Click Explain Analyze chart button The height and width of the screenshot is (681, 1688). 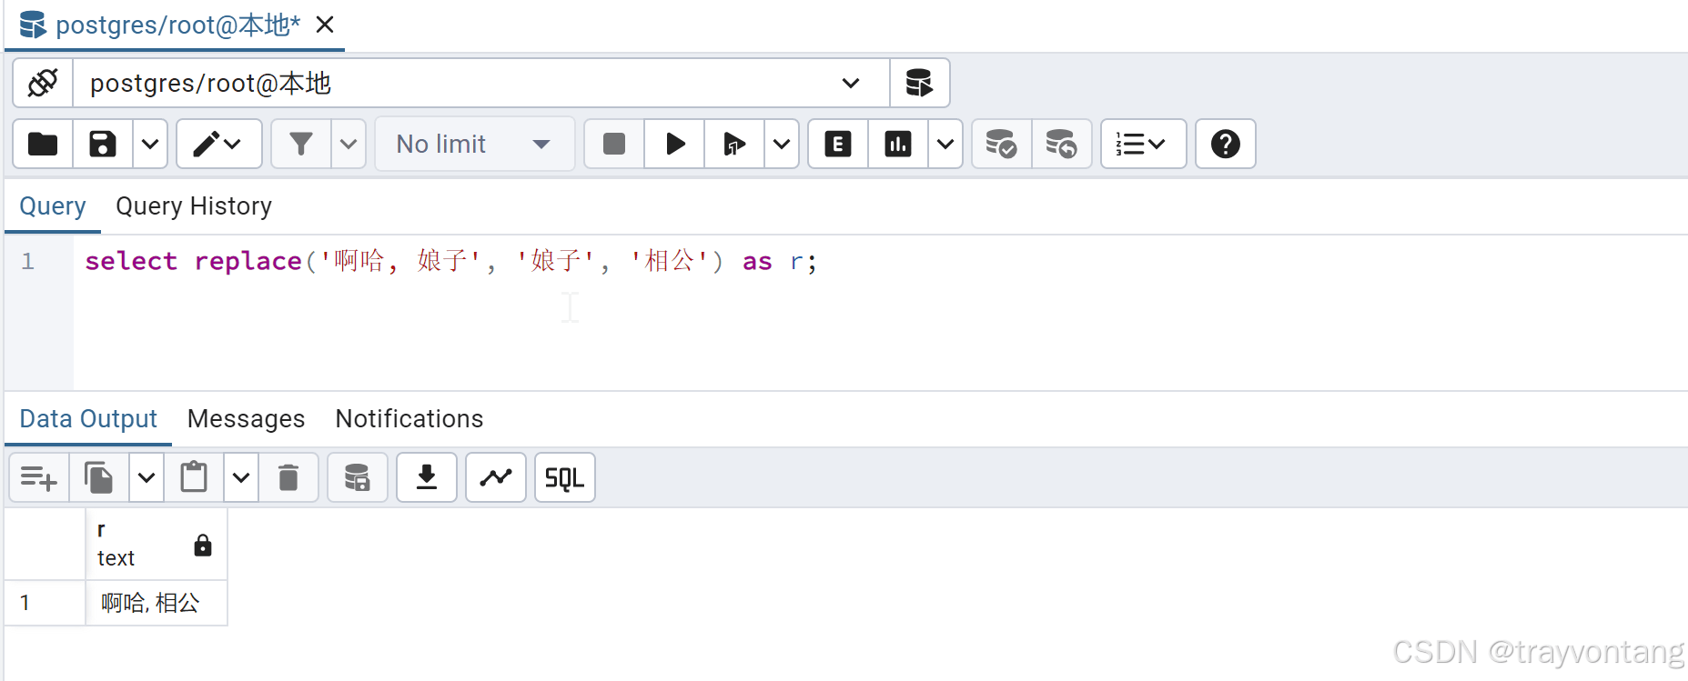pos(898,144)
